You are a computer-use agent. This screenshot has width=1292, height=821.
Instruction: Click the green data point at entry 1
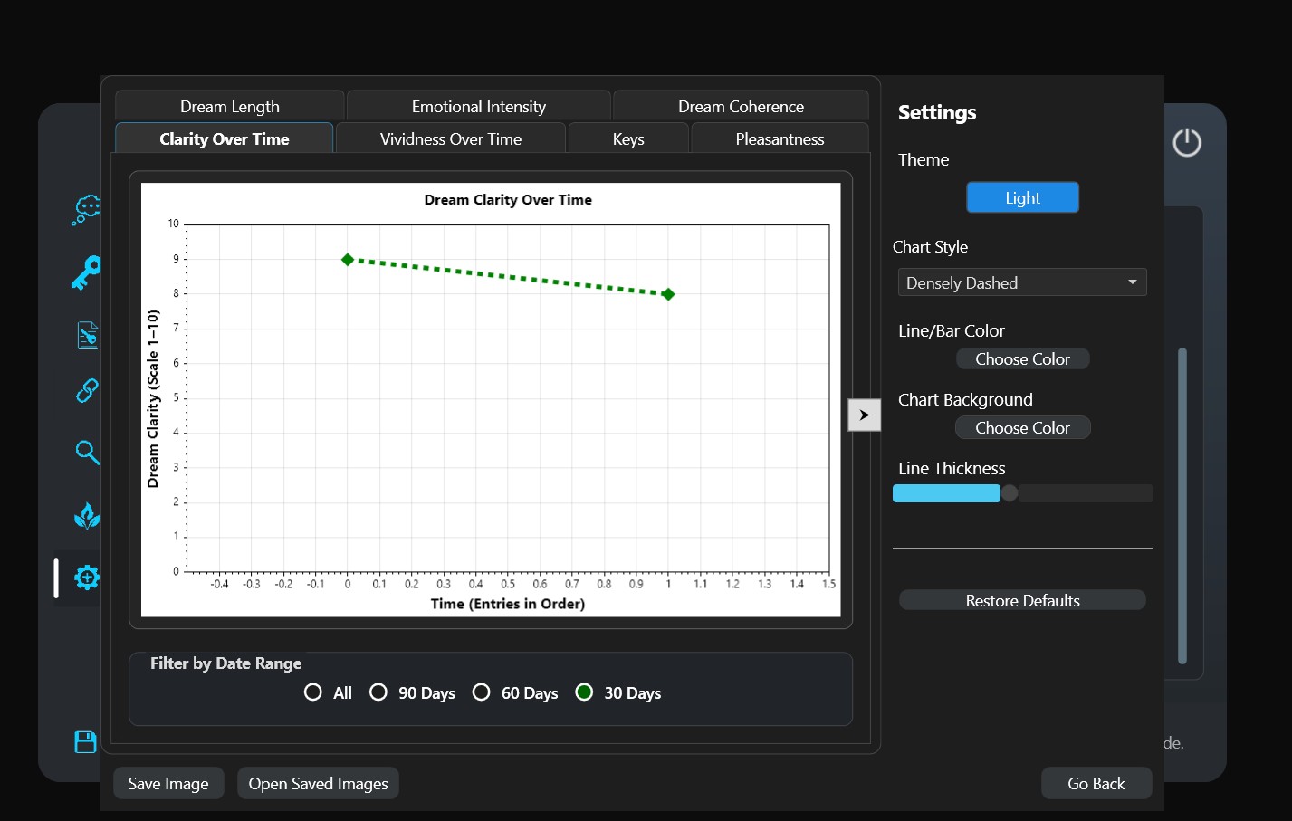tap(668, 294)
